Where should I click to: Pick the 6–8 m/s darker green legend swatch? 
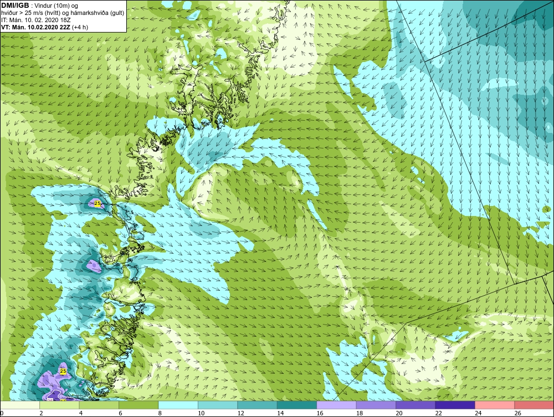coord(138,405)
